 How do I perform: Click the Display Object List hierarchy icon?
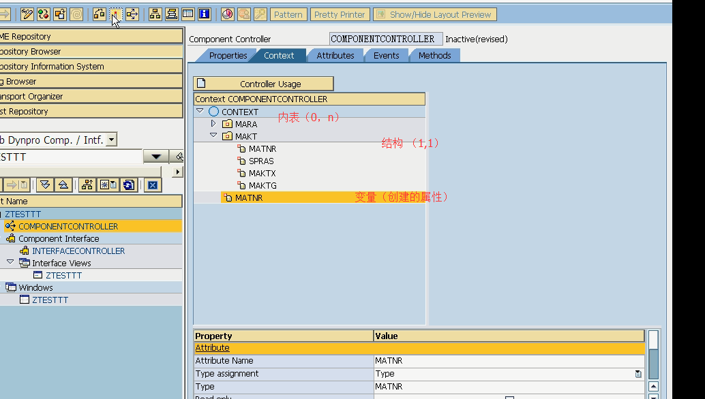pos(155,14)
